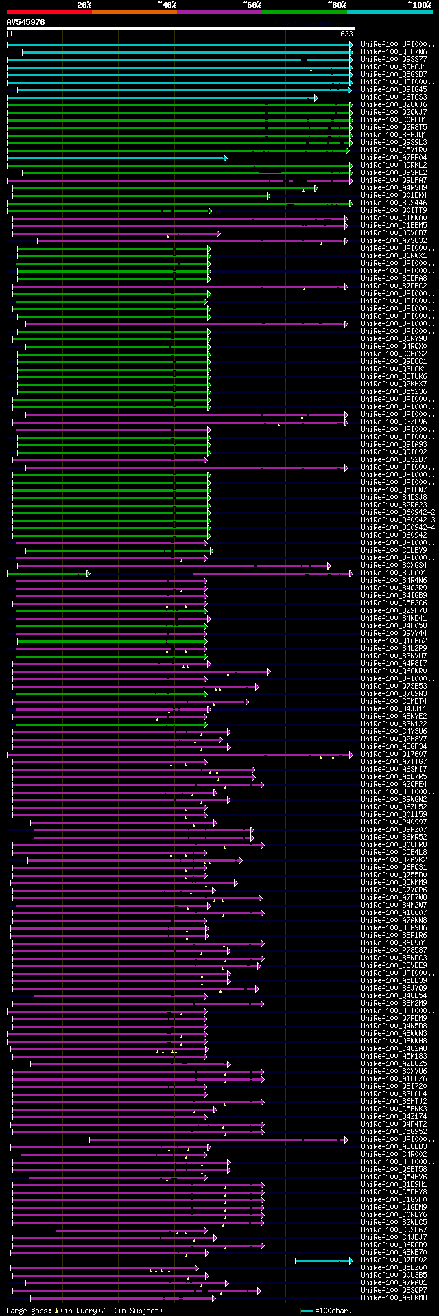Select the UniRef100_O60942-2 isoform label
The image size is (439, 1316).
coord(398,513)
